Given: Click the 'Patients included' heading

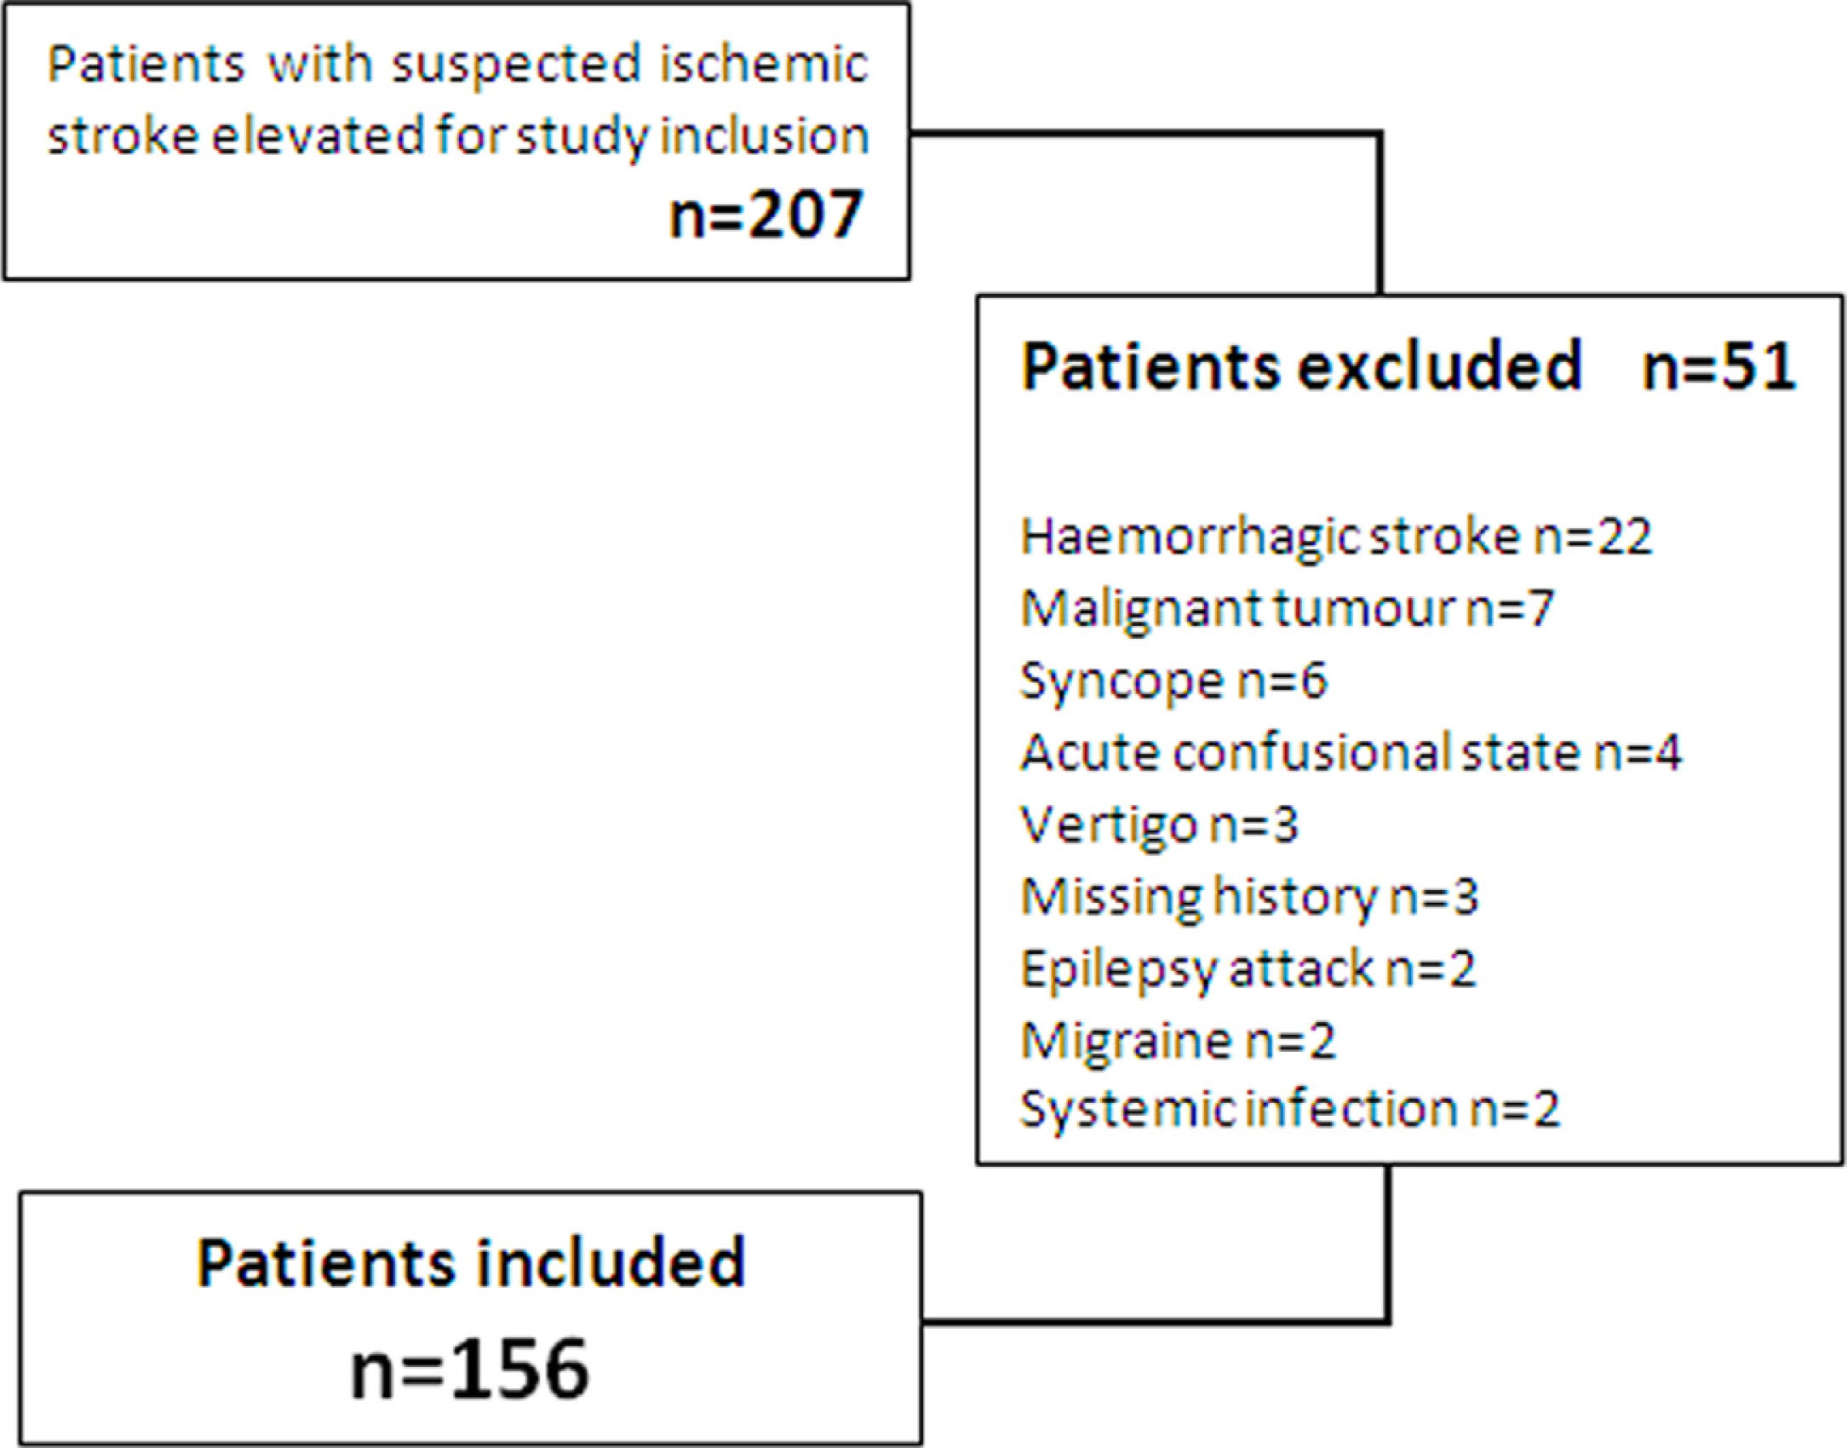Looking at the screenshot, I should (471, 1262).
